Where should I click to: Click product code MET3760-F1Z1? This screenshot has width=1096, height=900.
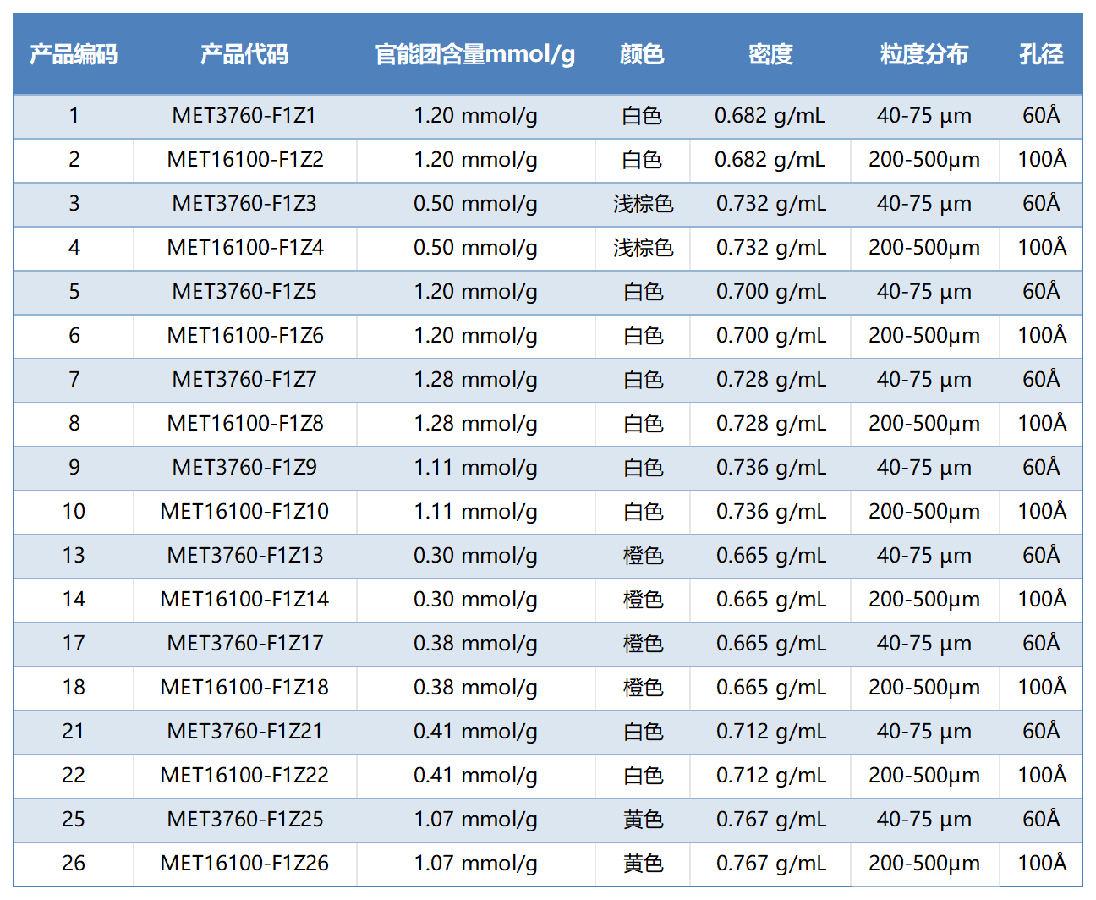tap(244, 116)
